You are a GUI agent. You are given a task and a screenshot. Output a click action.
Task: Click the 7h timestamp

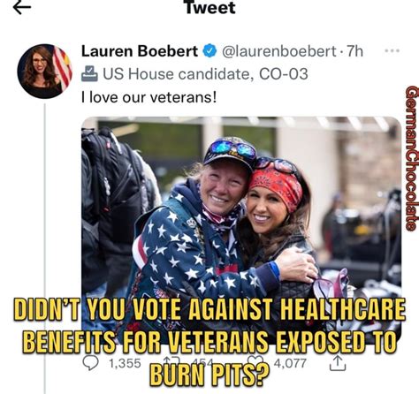coord(354,51)
